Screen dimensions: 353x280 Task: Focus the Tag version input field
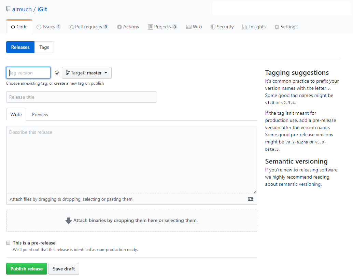tap(28, 73)
